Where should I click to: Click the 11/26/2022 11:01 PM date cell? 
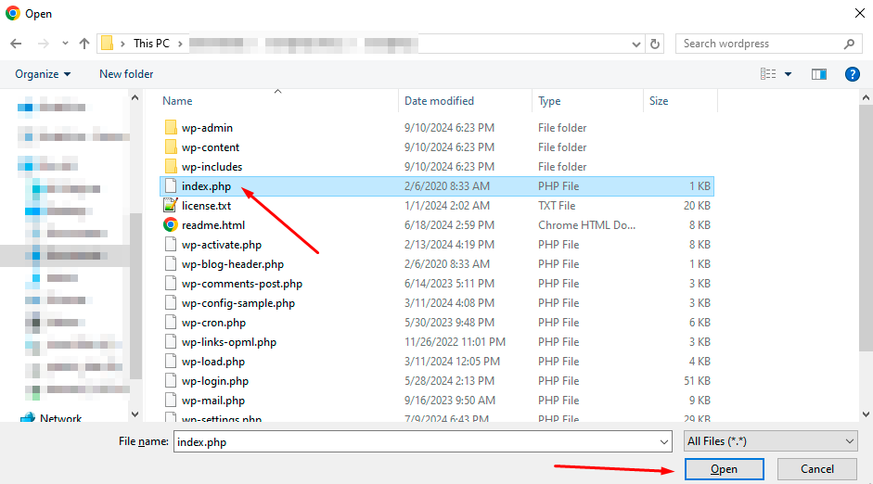click(x=455, y=342)
